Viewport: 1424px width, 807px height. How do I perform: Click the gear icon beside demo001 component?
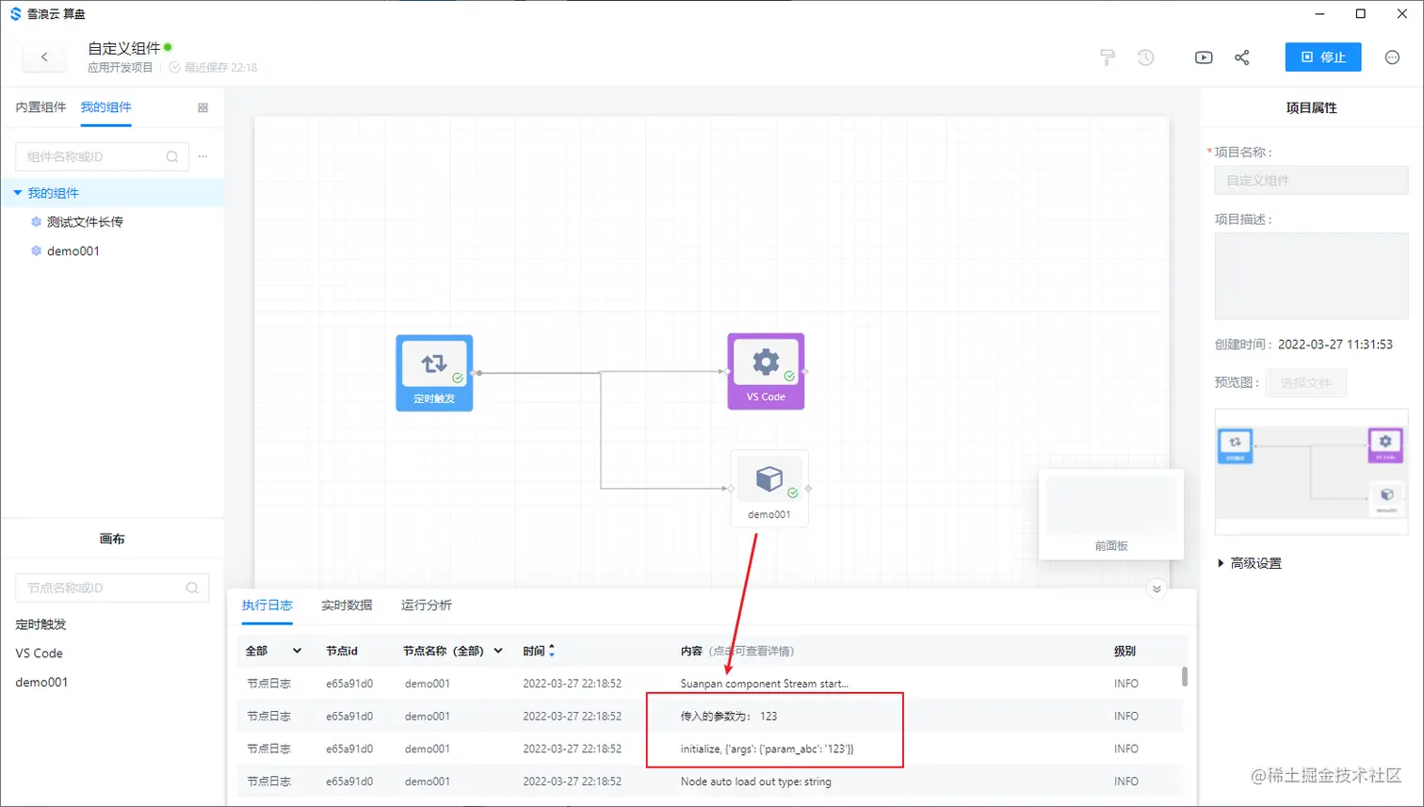36,251
